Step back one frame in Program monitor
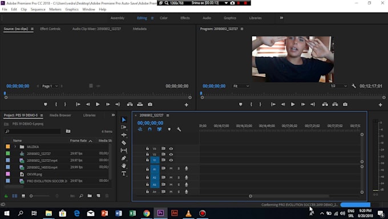 pos(283,104)
